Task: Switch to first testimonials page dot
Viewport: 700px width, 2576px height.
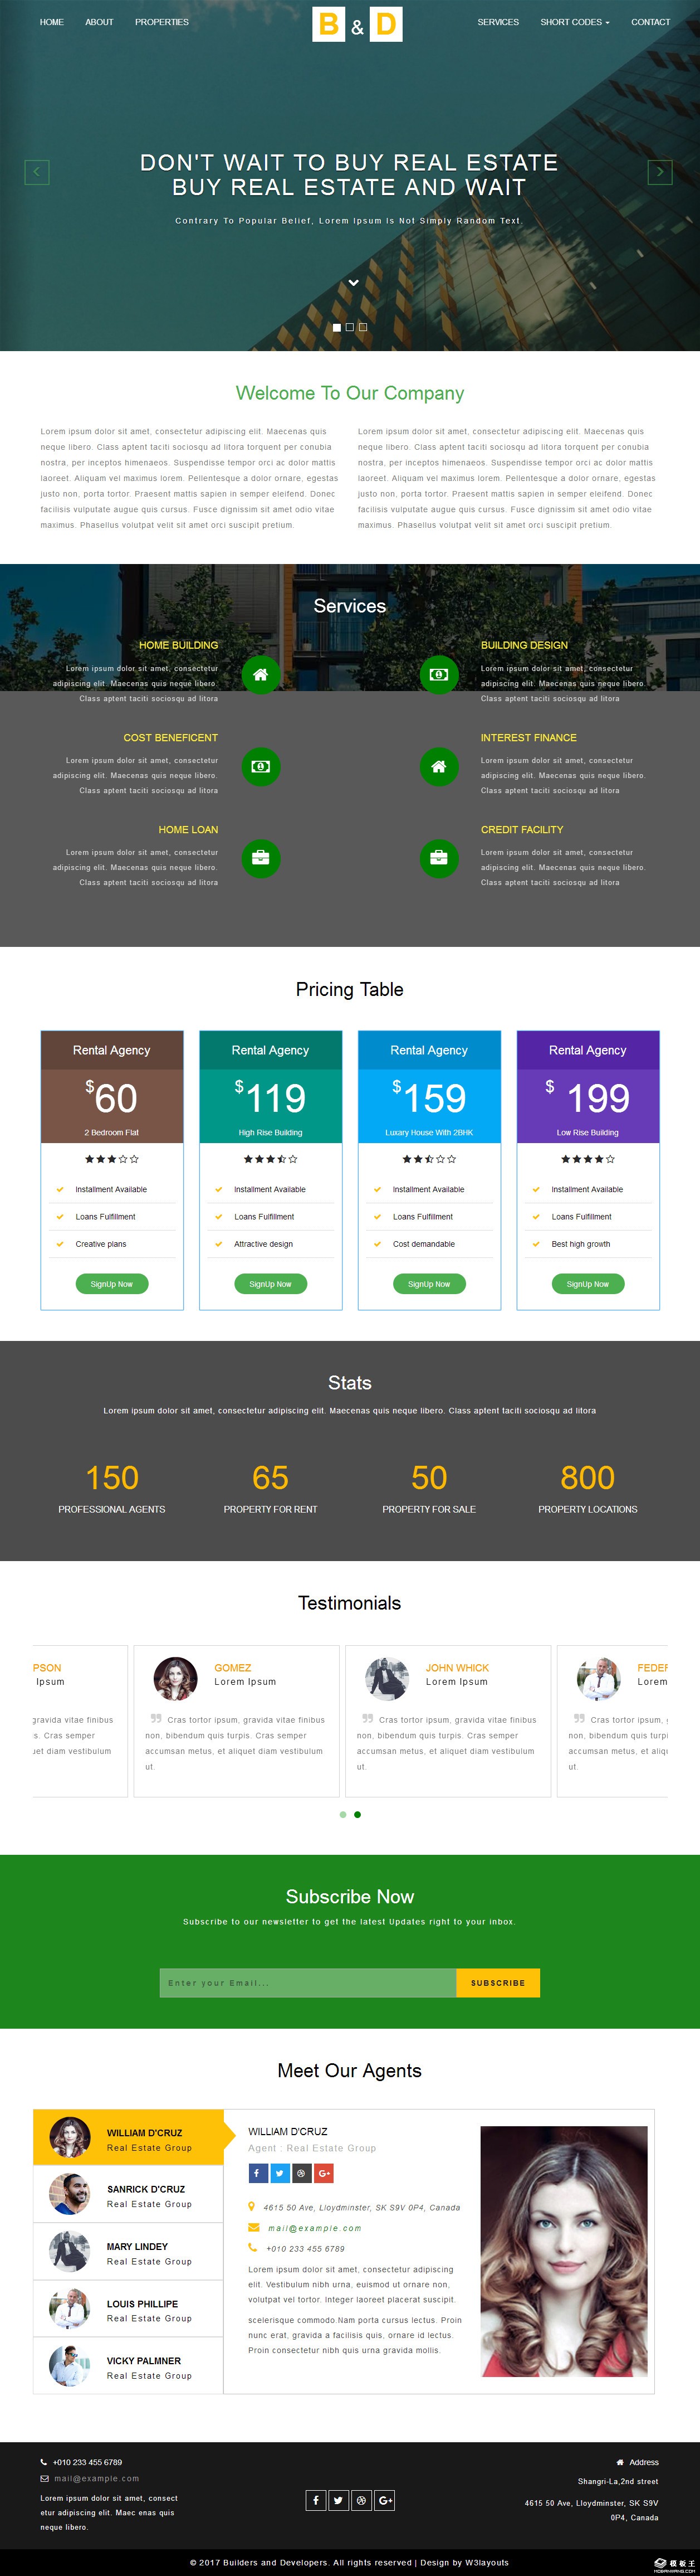Action: pyautogui.click(x=342, y=1814)
